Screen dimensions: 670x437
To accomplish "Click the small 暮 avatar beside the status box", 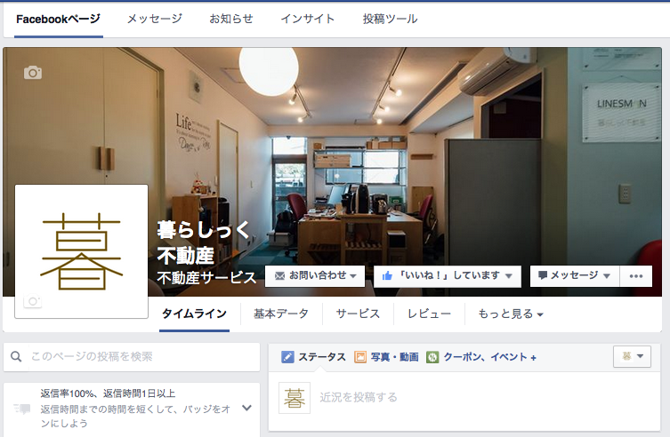I will 295,398.
